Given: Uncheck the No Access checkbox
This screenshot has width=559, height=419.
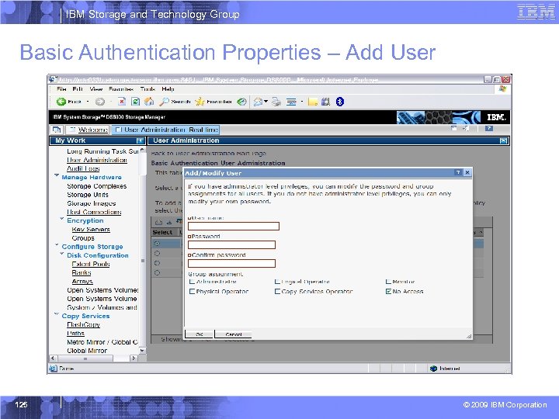Looking at the screenshot, I should pos(389,292).
